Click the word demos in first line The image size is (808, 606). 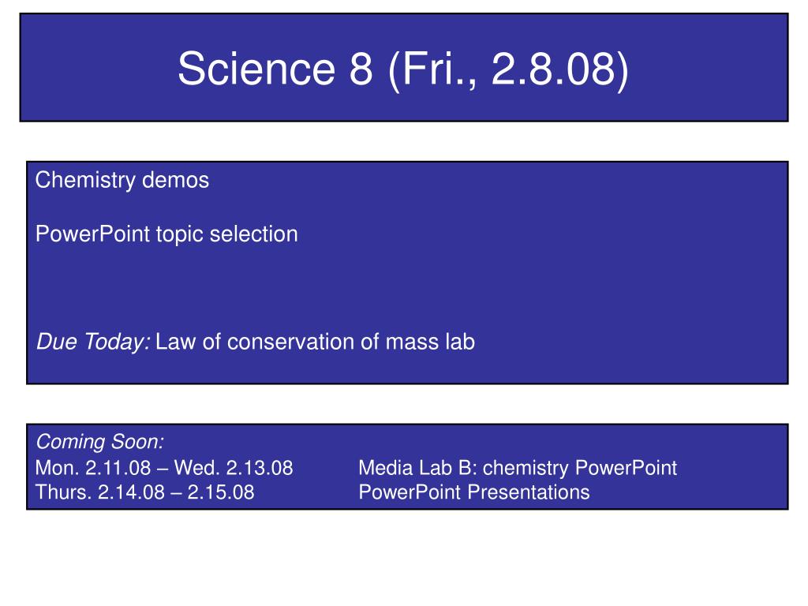pos(176,181)
